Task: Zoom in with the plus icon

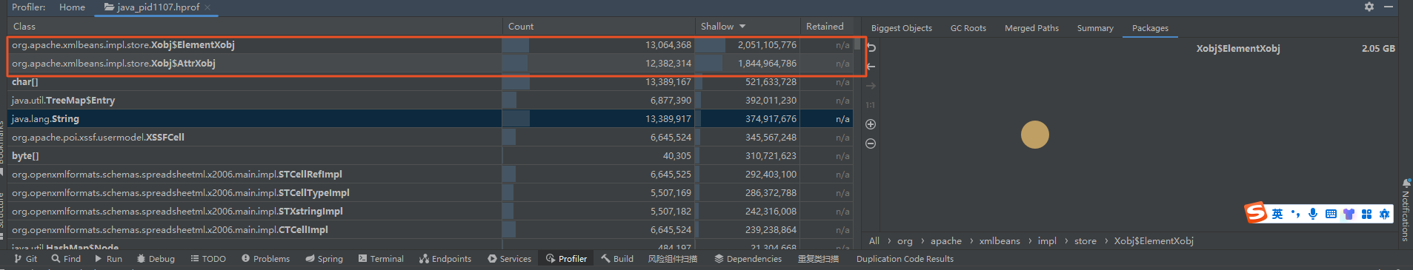Action: [871, 124]
